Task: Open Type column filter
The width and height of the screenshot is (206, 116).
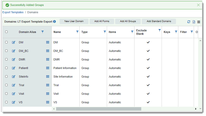Action: click(105, 32)
